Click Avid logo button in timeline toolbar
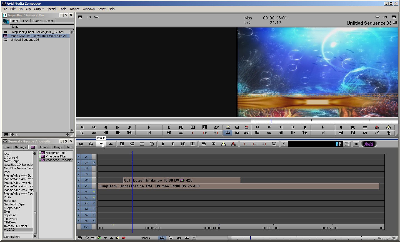Screen dimensions: 400x242 pyautogui.click(x=369, y=144)
